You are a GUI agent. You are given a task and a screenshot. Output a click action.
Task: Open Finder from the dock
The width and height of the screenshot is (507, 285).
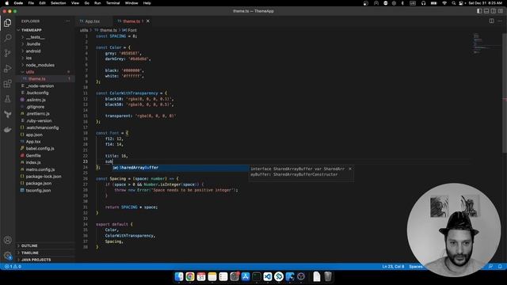[x=179, y=276]
